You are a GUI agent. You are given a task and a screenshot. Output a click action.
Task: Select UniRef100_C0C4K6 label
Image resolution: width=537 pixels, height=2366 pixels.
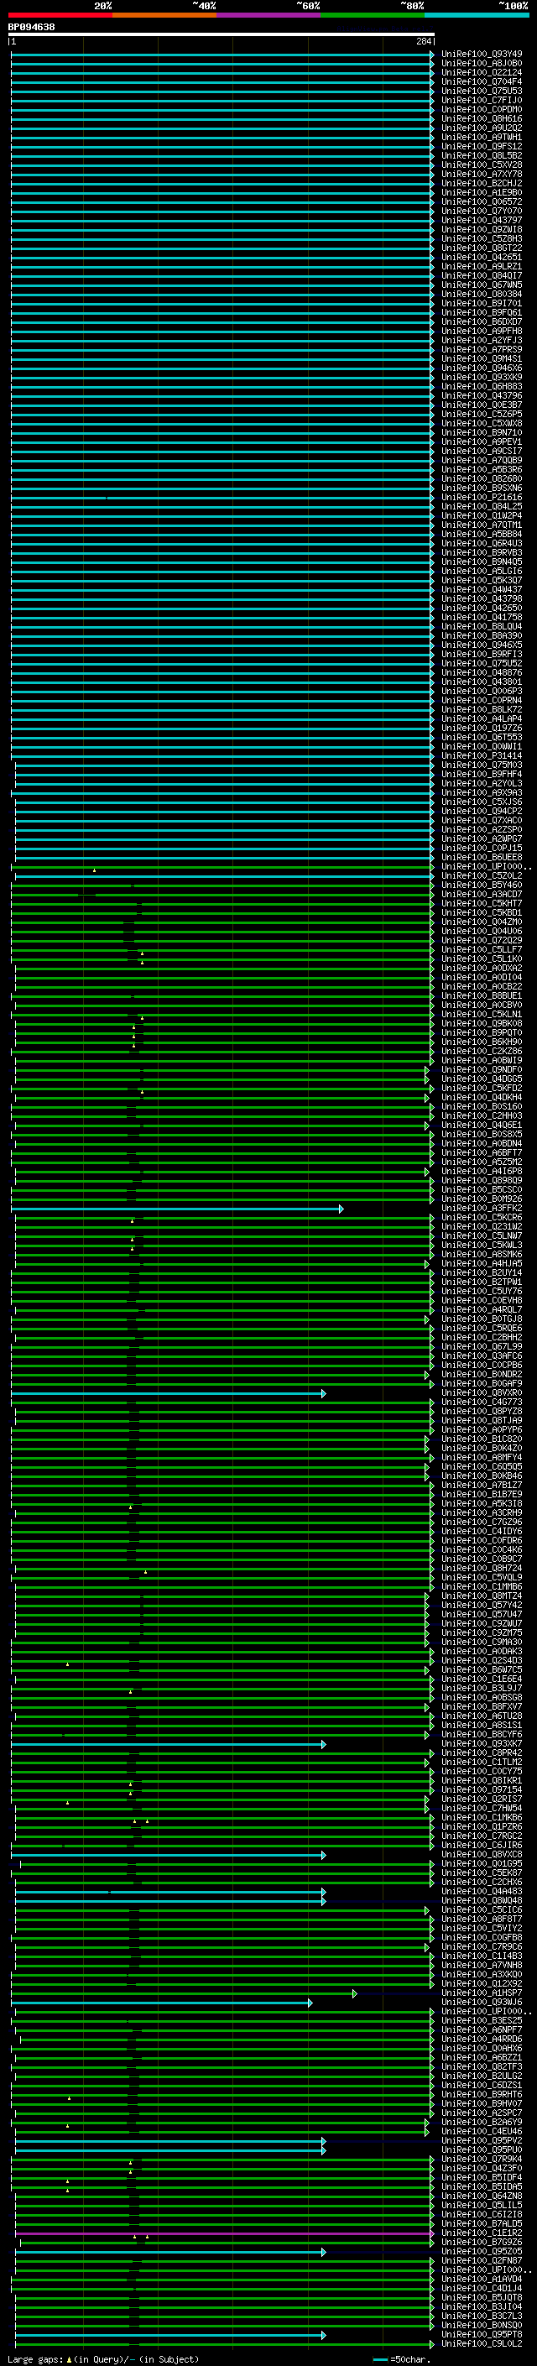click(482, 1551)
